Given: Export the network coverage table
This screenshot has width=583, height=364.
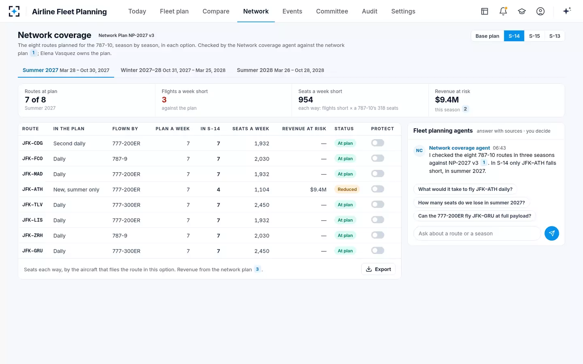Looking at the screenshot, I should pos(378,269).
